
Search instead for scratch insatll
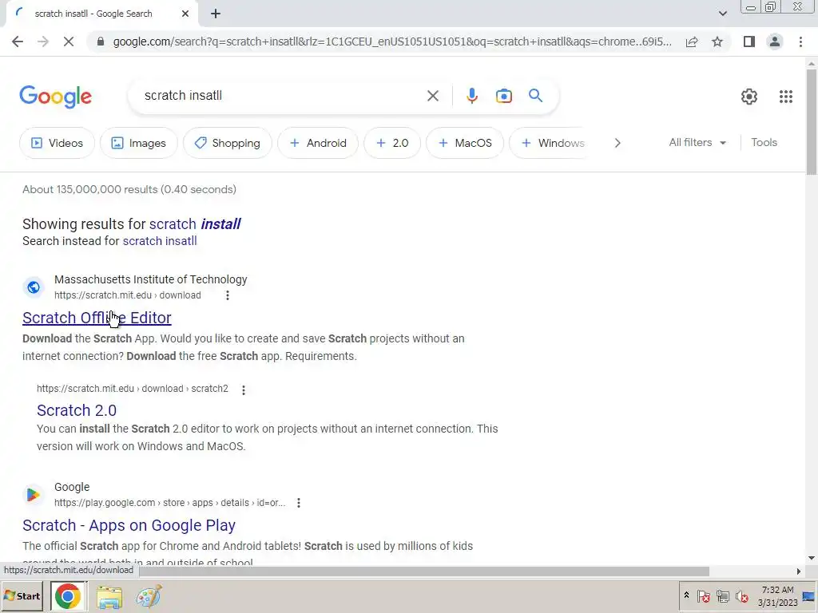(x=160, y=241)
